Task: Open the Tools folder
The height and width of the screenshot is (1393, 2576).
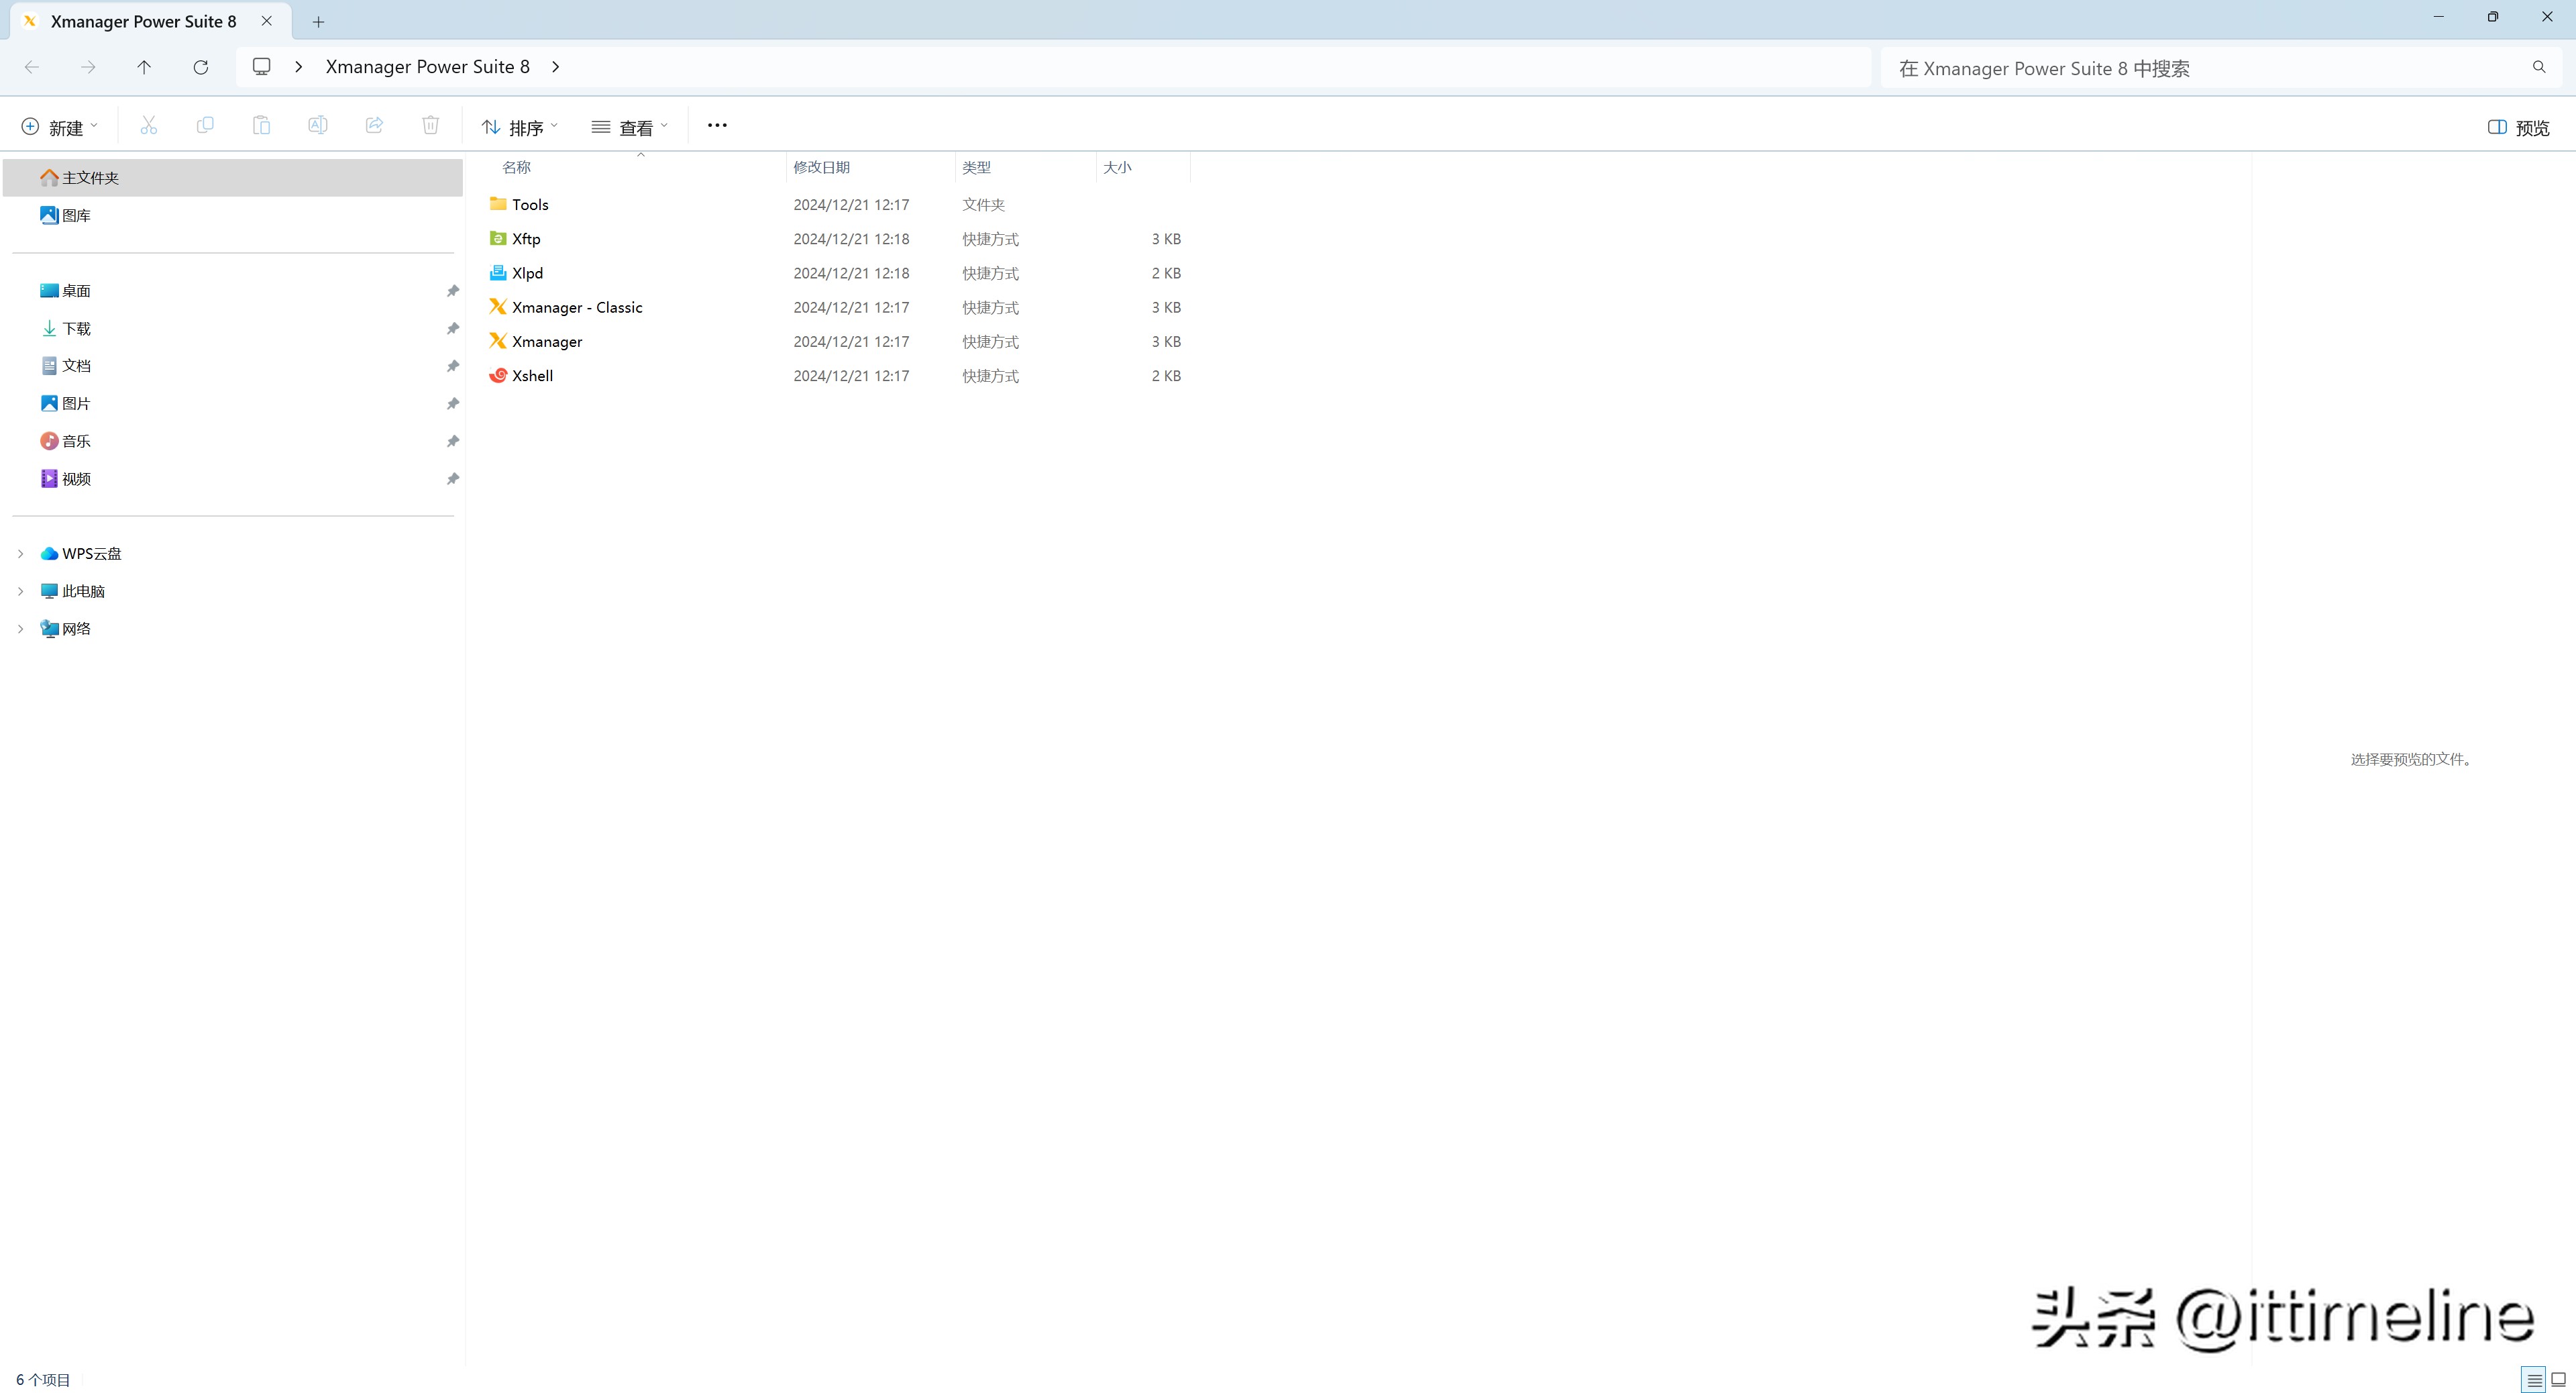Action: (529, 205)
